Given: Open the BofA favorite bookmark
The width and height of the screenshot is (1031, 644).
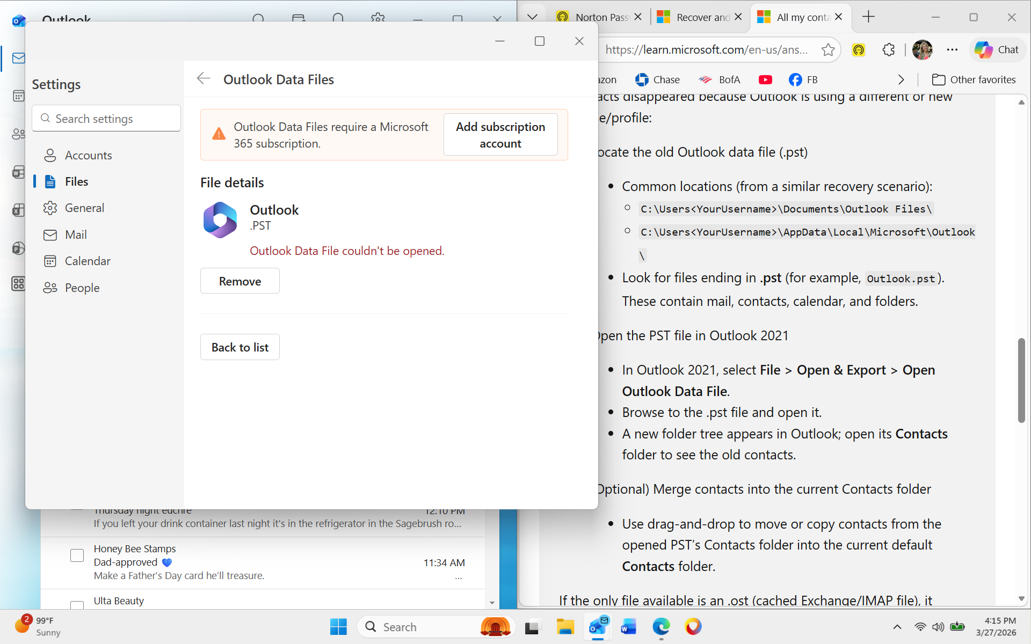Looking at the screenshot, I should pos(719,80).
